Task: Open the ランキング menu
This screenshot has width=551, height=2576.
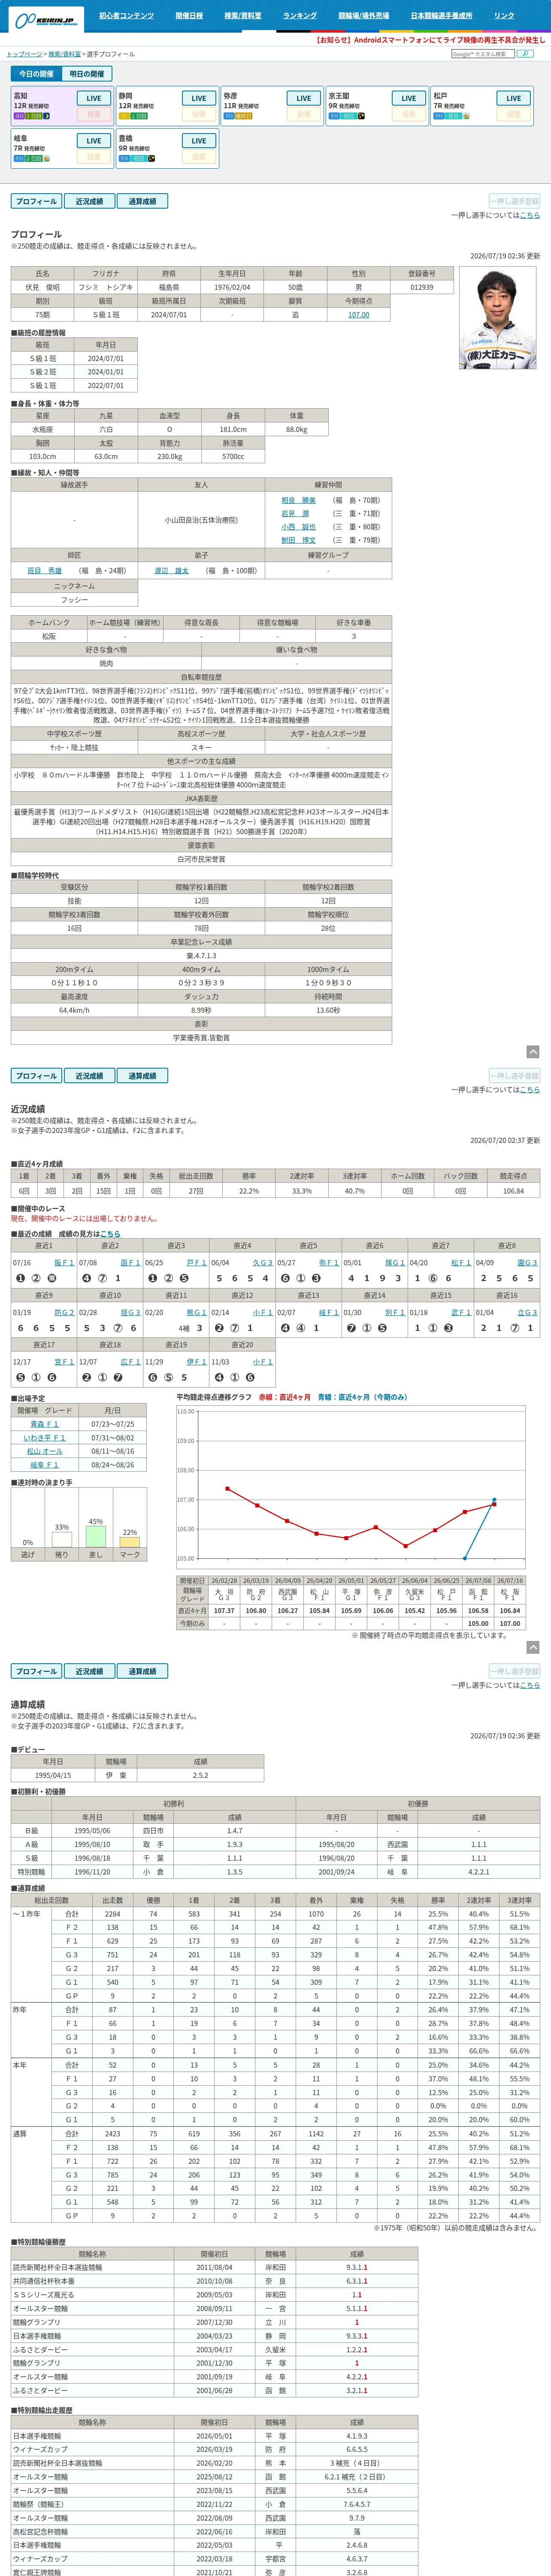Action: 300,16
